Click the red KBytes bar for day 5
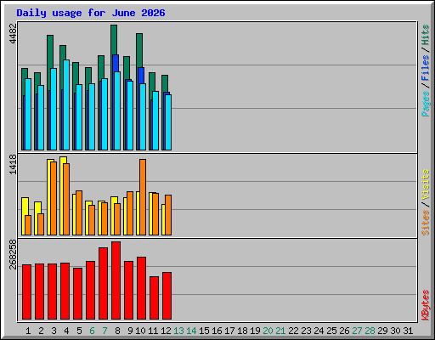 pyautogui.click(x=77, y=293)
